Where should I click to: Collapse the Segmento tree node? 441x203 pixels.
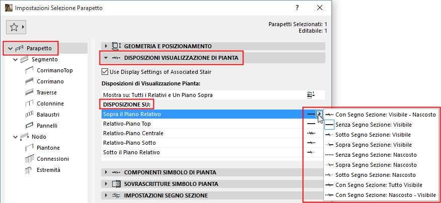coord(16,59)
